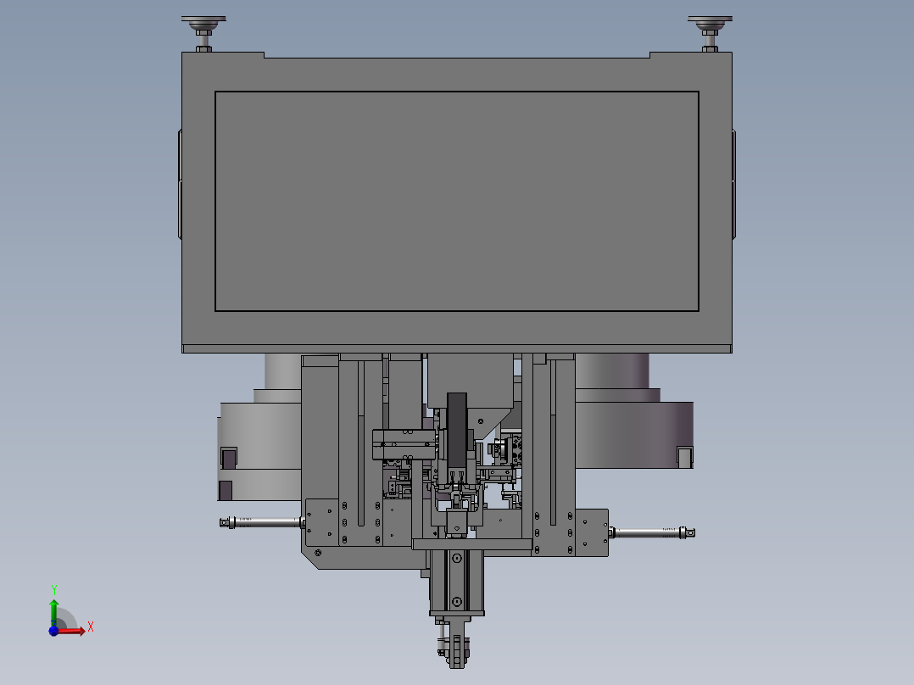Select the large round housing on the right side
This screenshot has height=685, width=914.
[634, 434]
